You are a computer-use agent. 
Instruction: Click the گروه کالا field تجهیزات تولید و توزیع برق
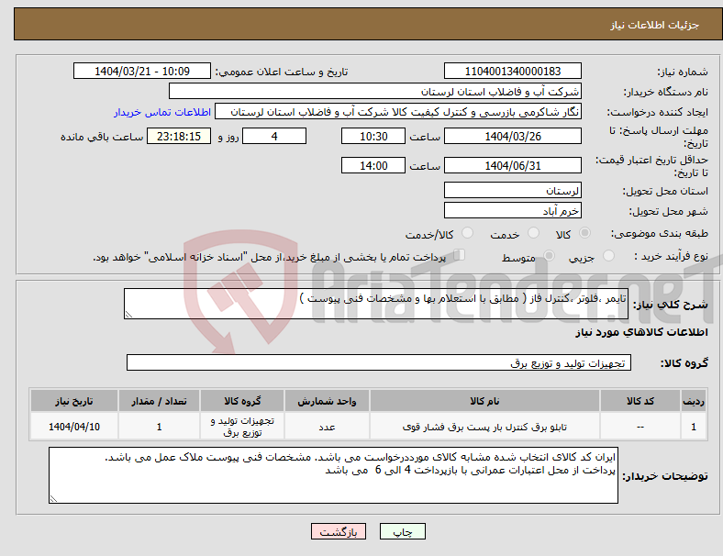[x=379, y=362]
